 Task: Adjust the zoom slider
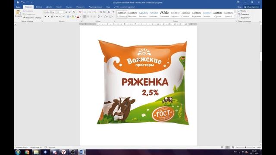click(x=245, y=147)
